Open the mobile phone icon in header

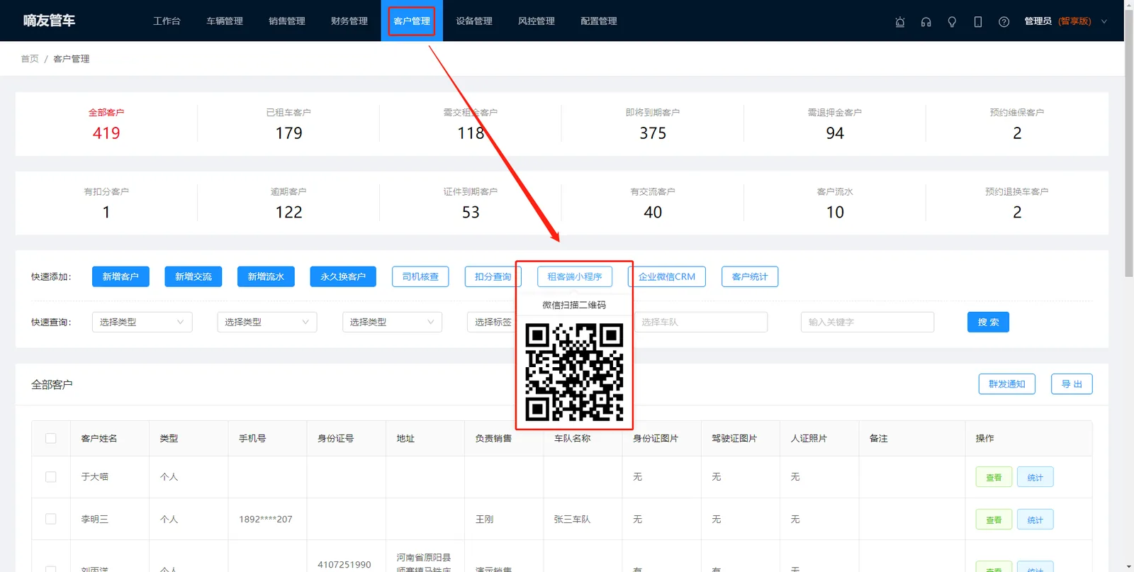[x=978, y=22]
